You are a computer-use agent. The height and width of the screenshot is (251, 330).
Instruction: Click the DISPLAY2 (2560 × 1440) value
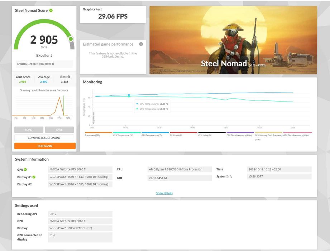(80, 177)
